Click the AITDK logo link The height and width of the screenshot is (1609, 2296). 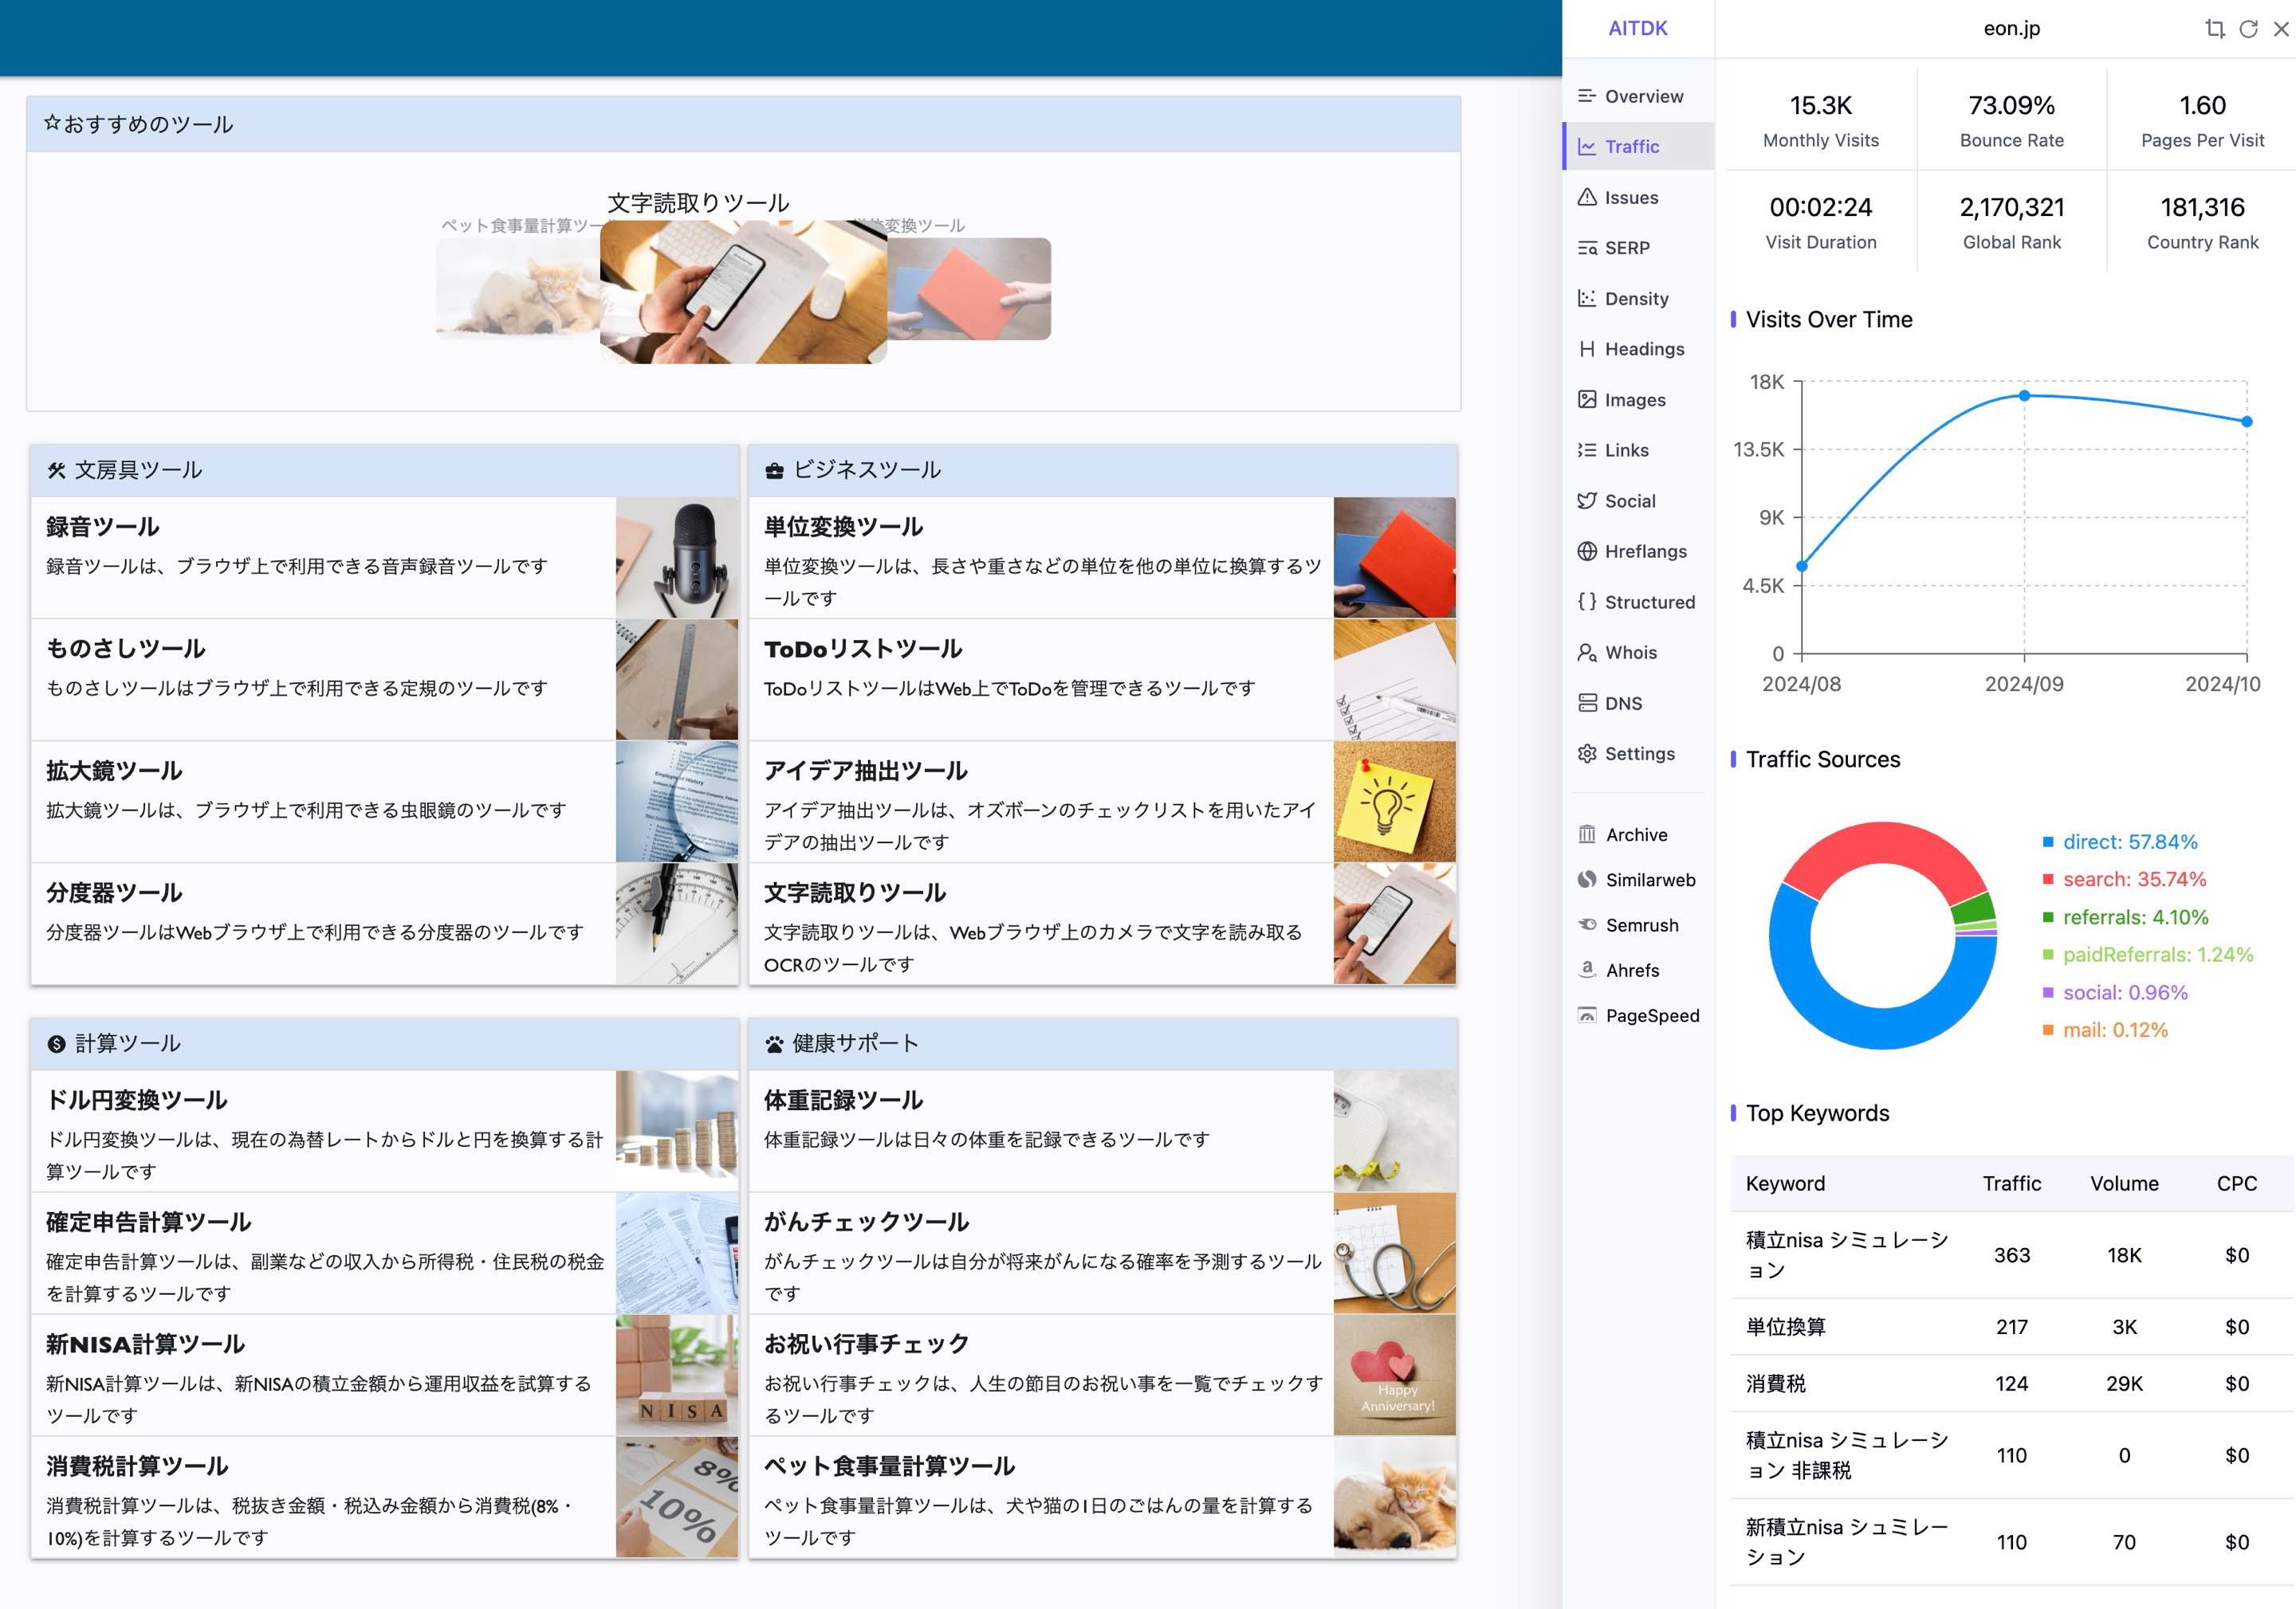coord(1638,28)
